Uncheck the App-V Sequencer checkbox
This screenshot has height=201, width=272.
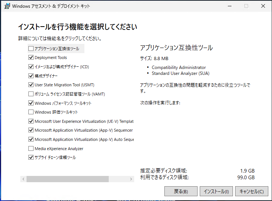pos(31,130)
